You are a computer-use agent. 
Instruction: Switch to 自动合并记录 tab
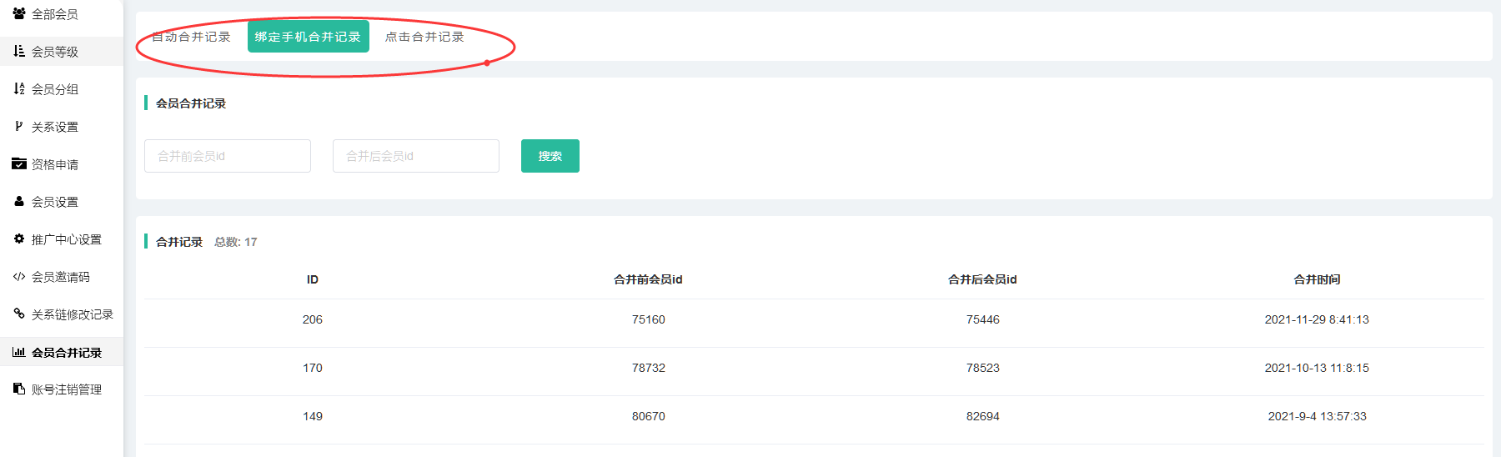click(192, 37)
